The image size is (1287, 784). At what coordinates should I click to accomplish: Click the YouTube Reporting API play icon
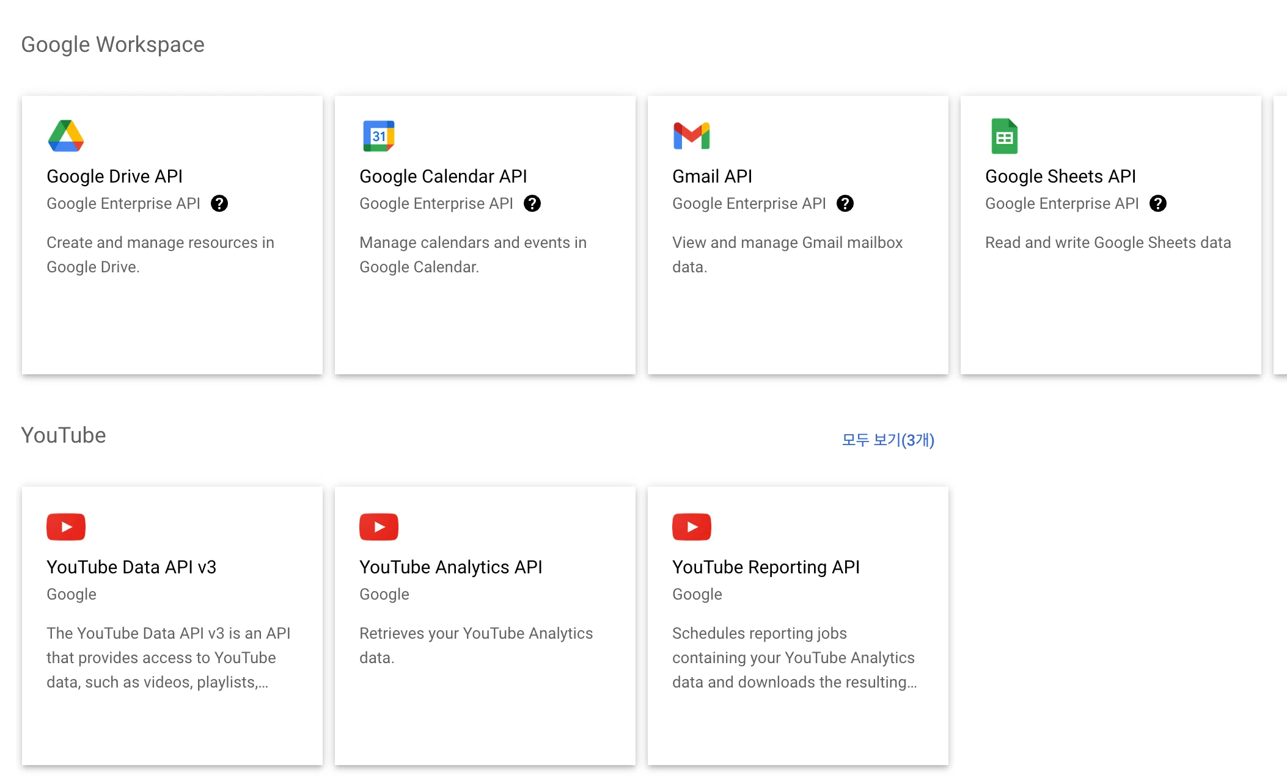pos(692,527)
